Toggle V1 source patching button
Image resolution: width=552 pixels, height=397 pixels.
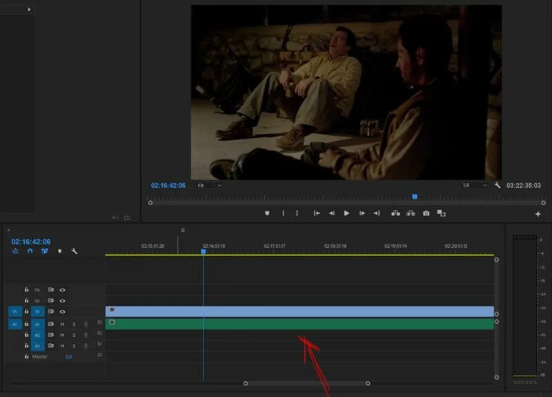(x=14, y=312)
